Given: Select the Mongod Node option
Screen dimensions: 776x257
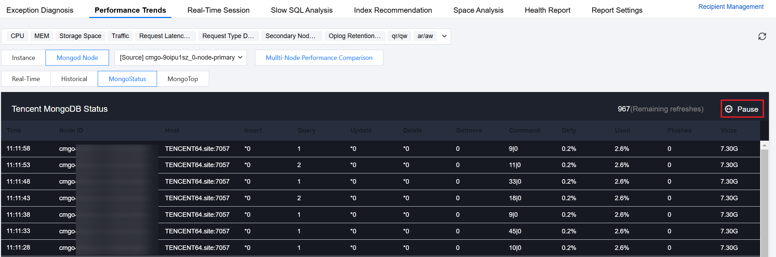Looking at the screenshot, I should point(77,58).
